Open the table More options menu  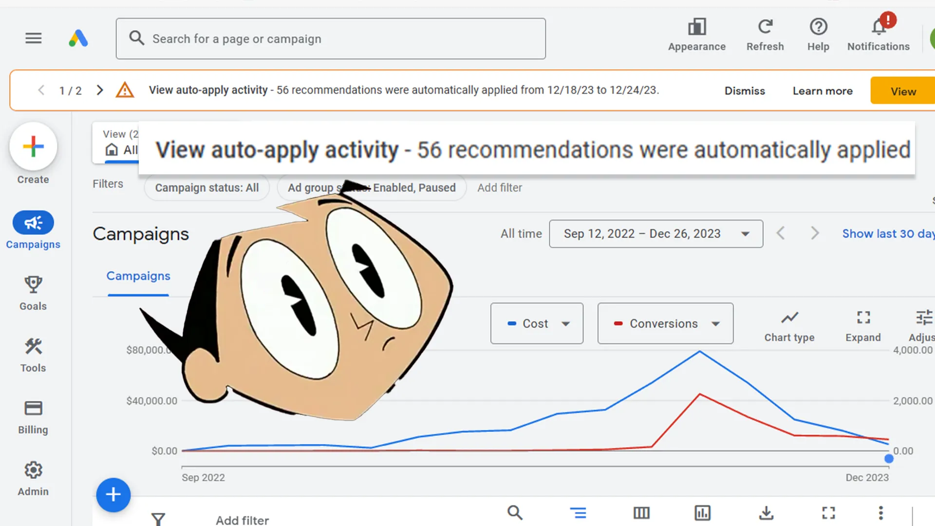click(x=880, y=512)
